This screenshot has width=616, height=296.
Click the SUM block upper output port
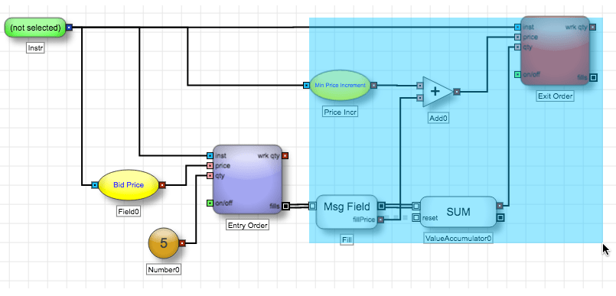pyautogui.click(x=500, y=205)
